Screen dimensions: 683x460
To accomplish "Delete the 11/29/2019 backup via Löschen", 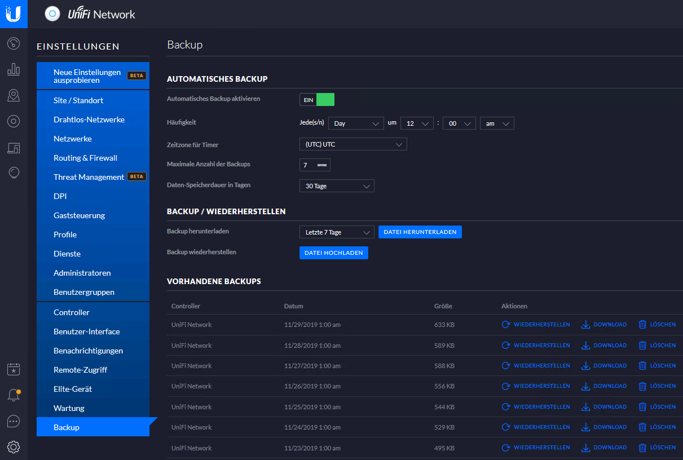I will click(657, 325).
